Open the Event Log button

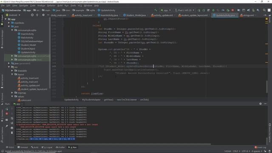(x=260, y=147)
